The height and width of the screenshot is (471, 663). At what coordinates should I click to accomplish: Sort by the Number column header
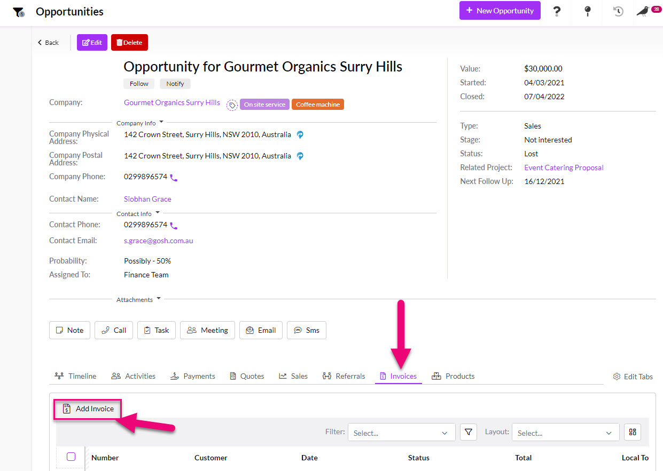point(105,458)
